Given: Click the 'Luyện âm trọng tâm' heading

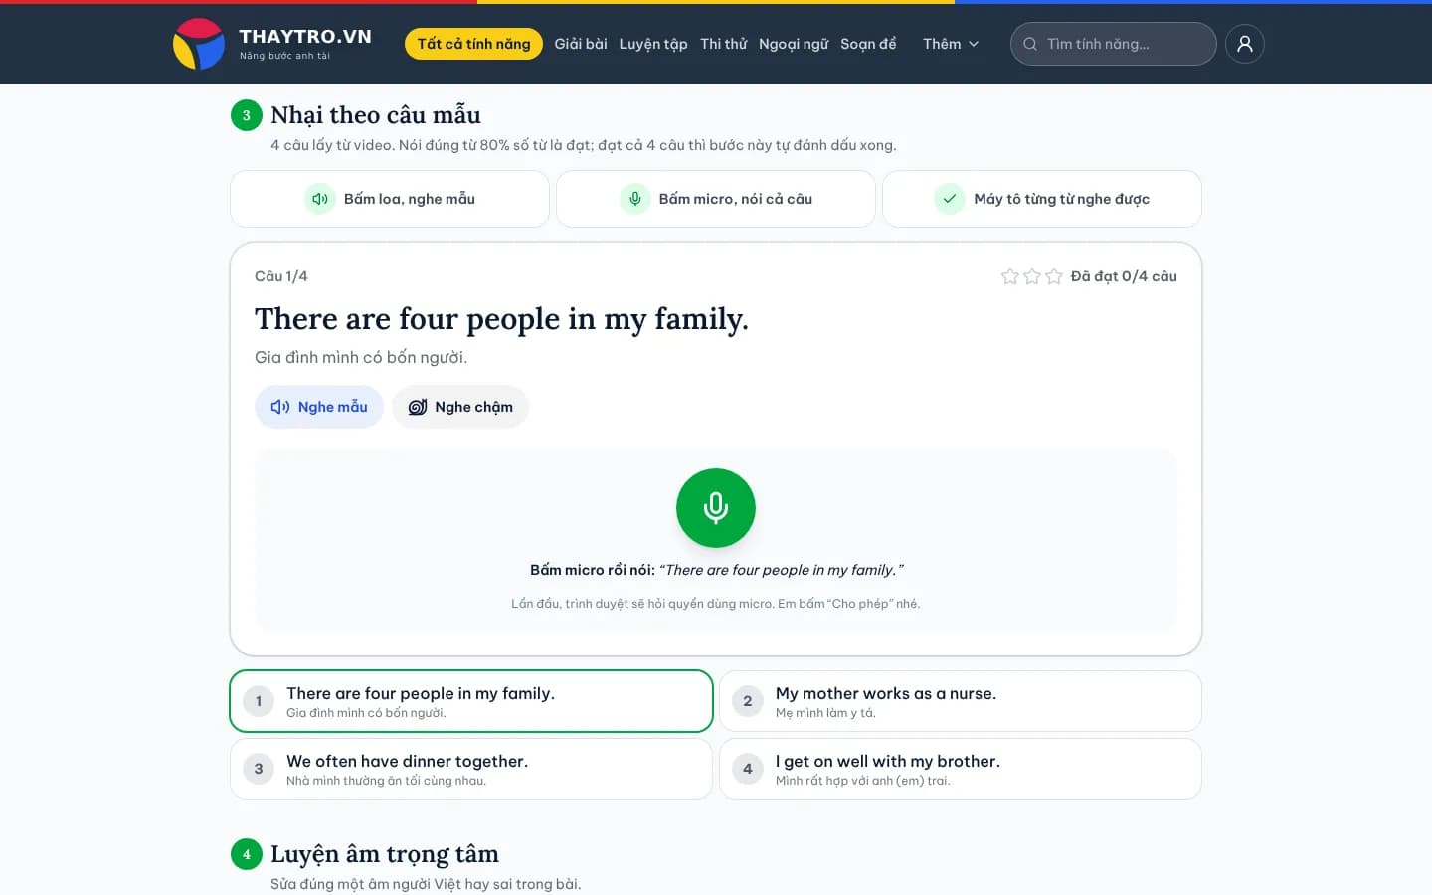Looking at the screenshot, I should click(385, 854).
